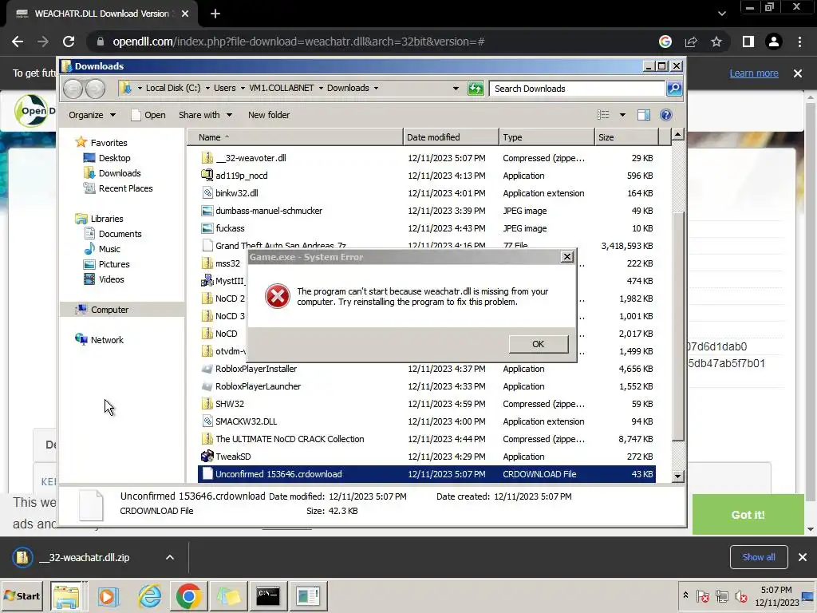Go back in Chrome browser
The image size is (817, 613).
click(x=18, y=42)
